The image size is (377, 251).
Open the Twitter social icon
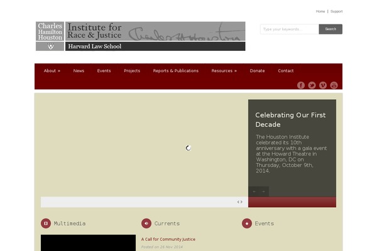point(312,85)
